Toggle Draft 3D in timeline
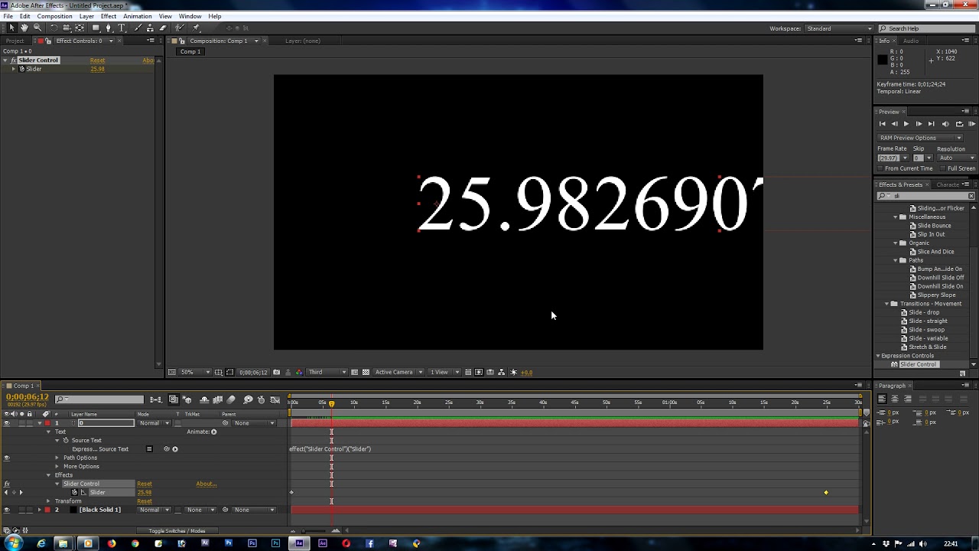 pyautogui.click(x=187, y=399)
